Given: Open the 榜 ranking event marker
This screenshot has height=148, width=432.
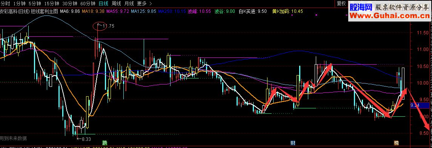Looking at the screenshot, I should [x=396, y=143].
